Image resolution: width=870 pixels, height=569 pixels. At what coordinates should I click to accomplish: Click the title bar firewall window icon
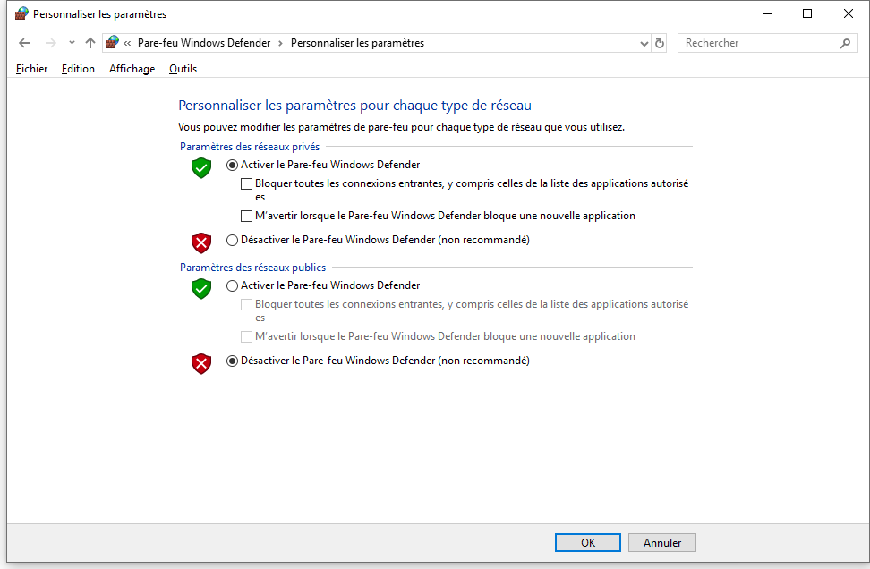point(21,13)
